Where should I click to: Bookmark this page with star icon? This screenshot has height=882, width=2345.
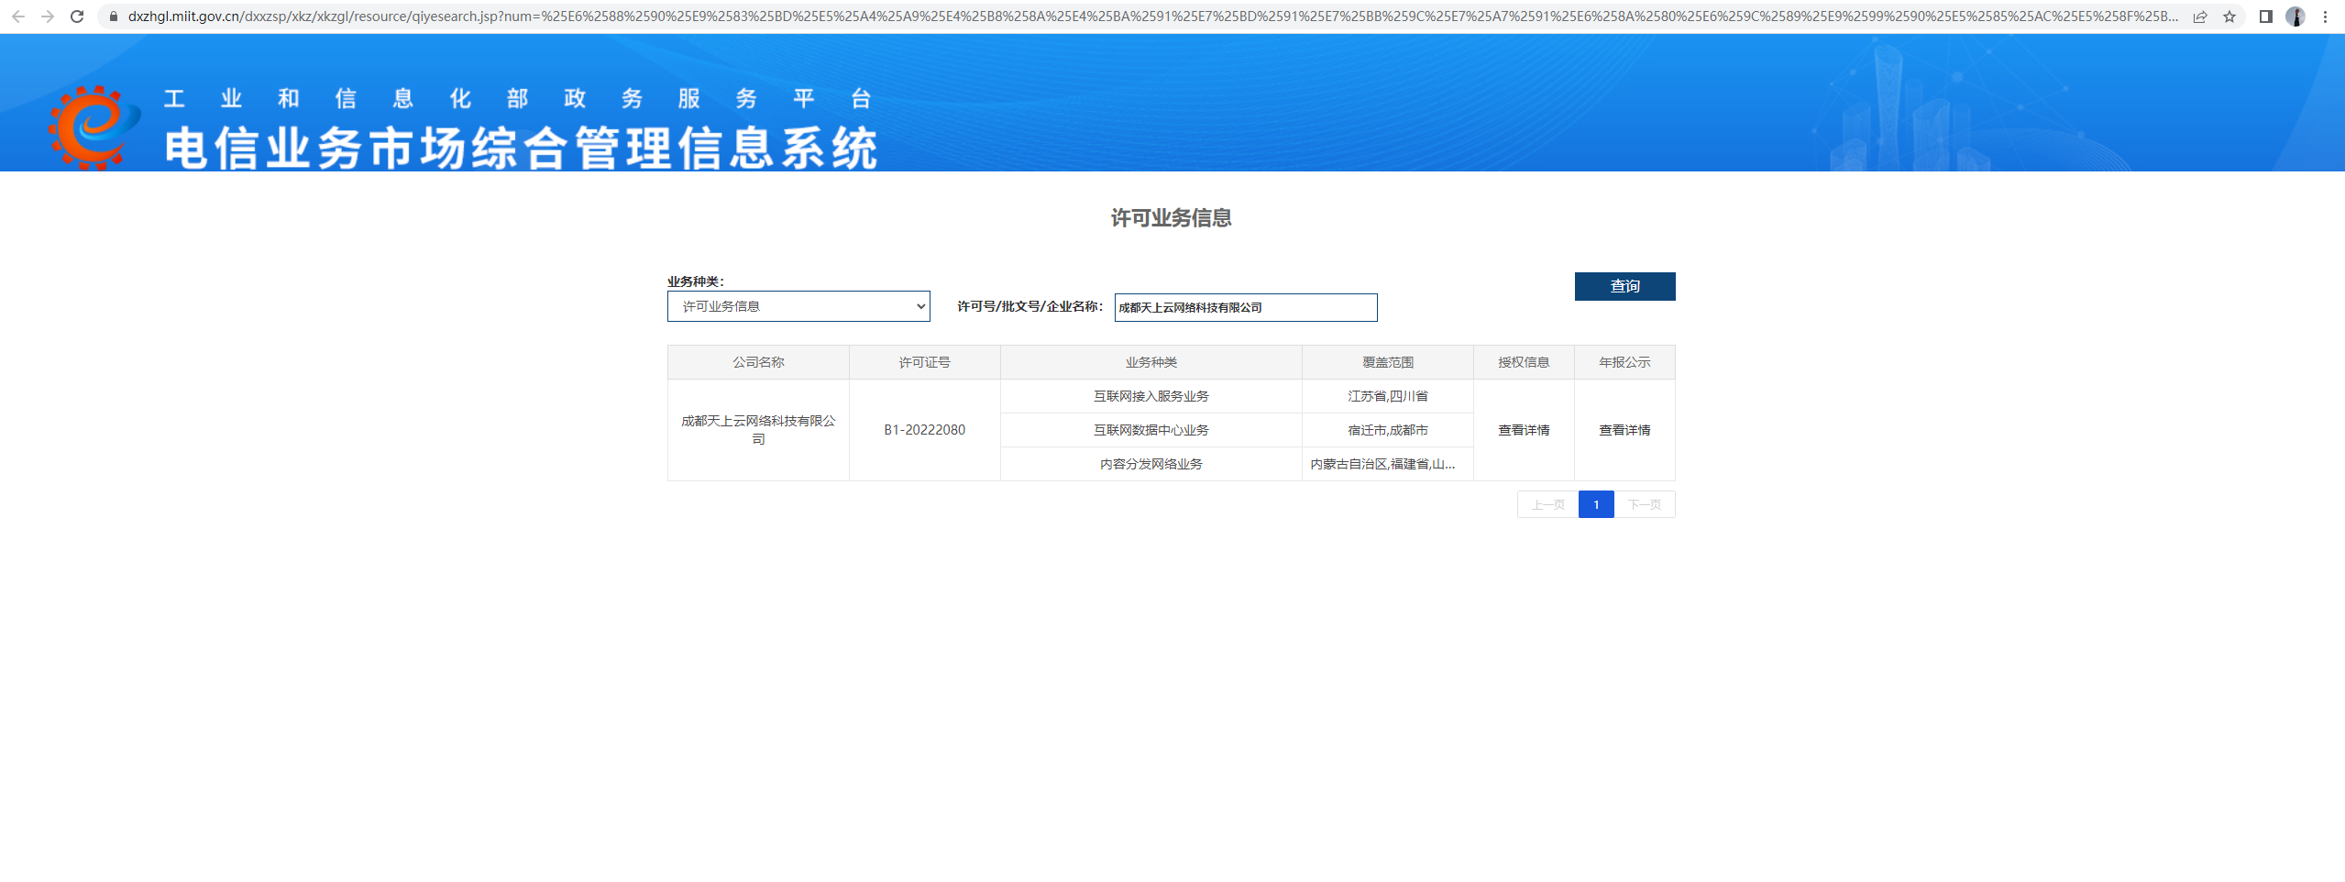click(x=2229, y=17)
